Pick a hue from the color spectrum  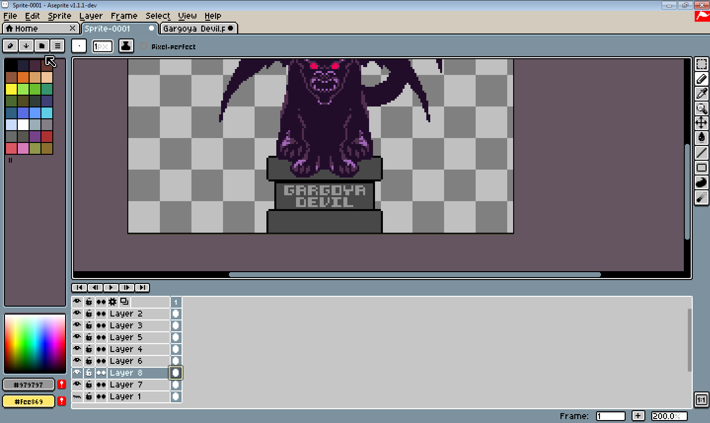35,344
